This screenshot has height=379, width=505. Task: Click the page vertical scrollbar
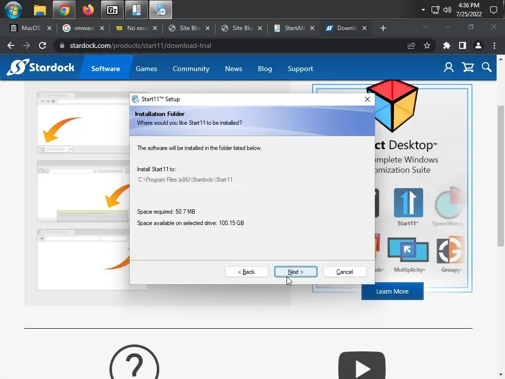pyautogui.click(x=501, y=176)
